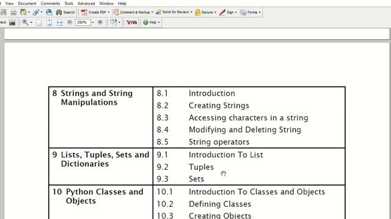This screenshot has height=219, width=391.
Task: Expand the Create PDF dropdown arrow
Action: coord(109,12)
